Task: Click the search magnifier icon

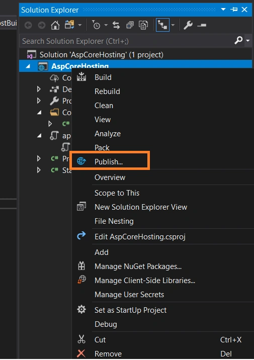Action: (x=238, y=40)
